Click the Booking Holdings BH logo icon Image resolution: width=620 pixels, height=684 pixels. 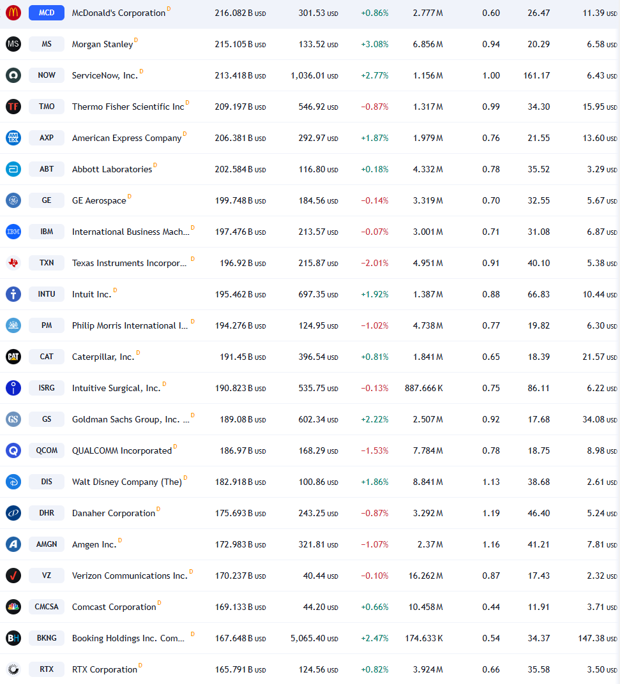(13, 638)
